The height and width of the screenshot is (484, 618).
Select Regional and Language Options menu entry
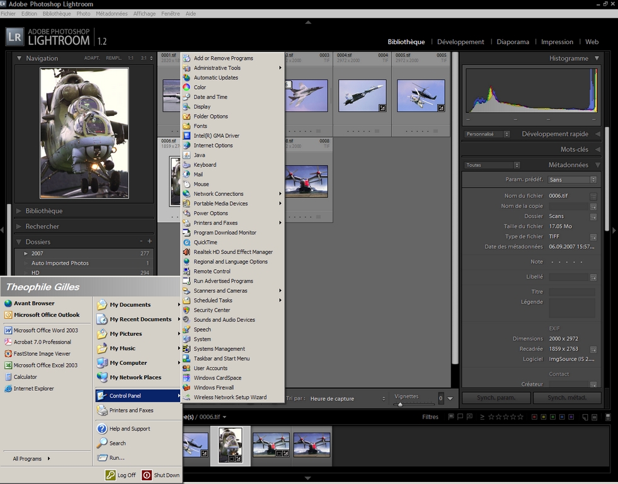click(x=232, y=262)
